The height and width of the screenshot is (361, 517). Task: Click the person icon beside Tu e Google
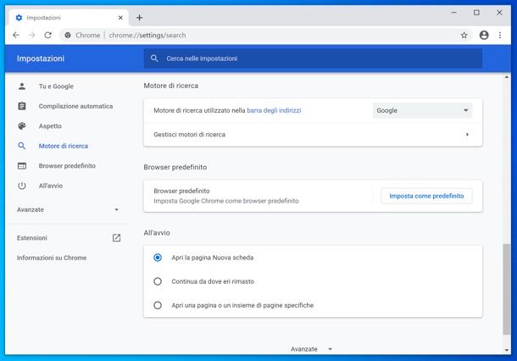22,86
